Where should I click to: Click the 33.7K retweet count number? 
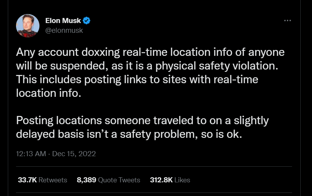tap(28, 180)
